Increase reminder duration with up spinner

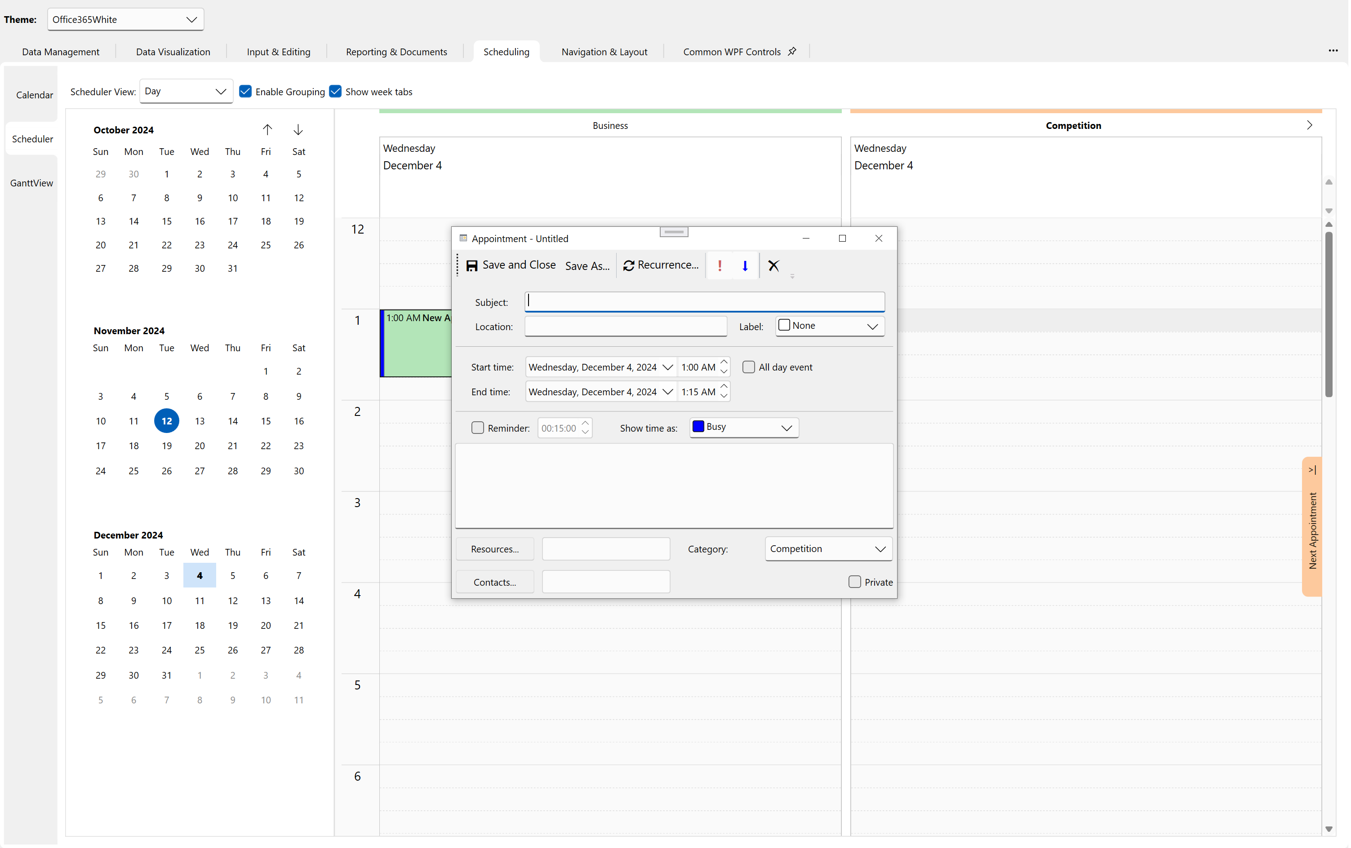[x=585, y=423]
